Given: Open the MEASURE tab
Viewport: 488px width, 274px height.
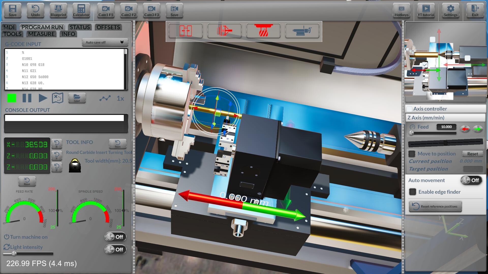Looking at the screenshot, I should pos(41,34).
